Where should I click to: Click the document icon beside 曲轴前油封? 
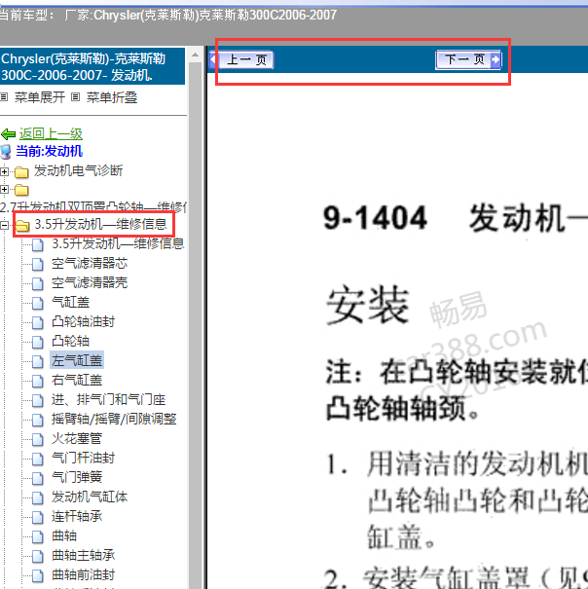coord(38,575)
